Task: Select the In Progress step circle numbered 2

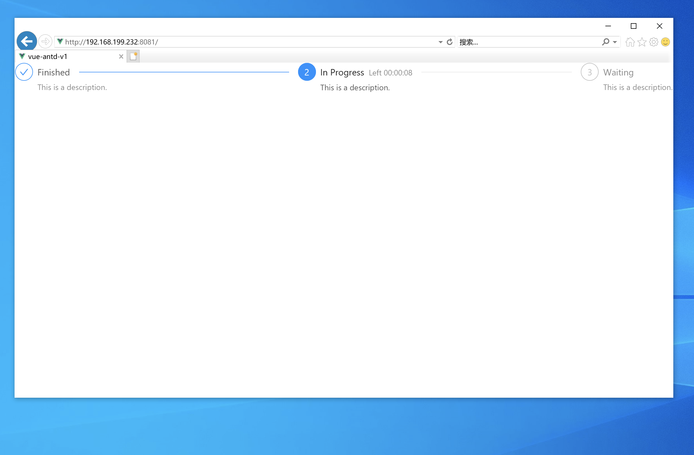Action: click(306, 72)
